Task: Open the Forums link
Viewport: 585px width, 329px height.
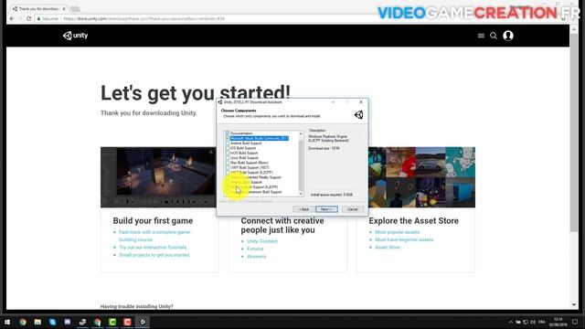Action: point(255,249)
